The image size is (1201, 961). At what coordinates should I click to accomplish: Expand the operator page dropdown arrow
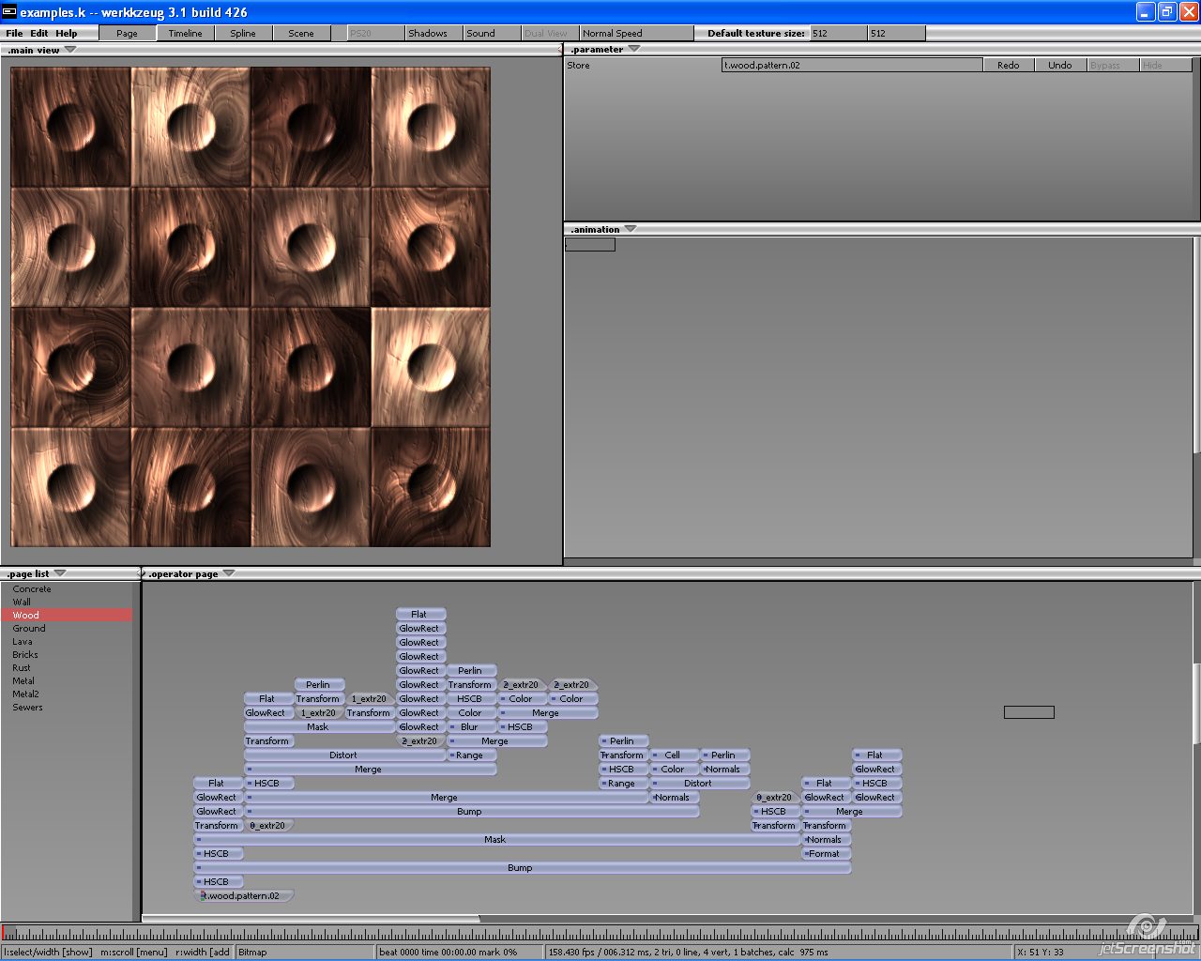pos(229,573)
